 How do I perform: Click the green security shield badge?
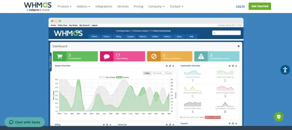click(279, 117)
